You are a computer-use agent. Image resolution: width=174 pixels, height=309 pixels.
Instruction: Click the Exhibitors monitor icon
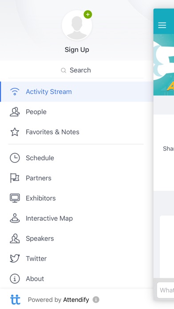point(15,198)
